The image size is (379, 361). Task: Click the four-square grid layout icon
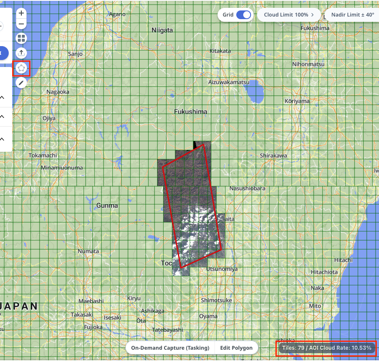point(21,38)
